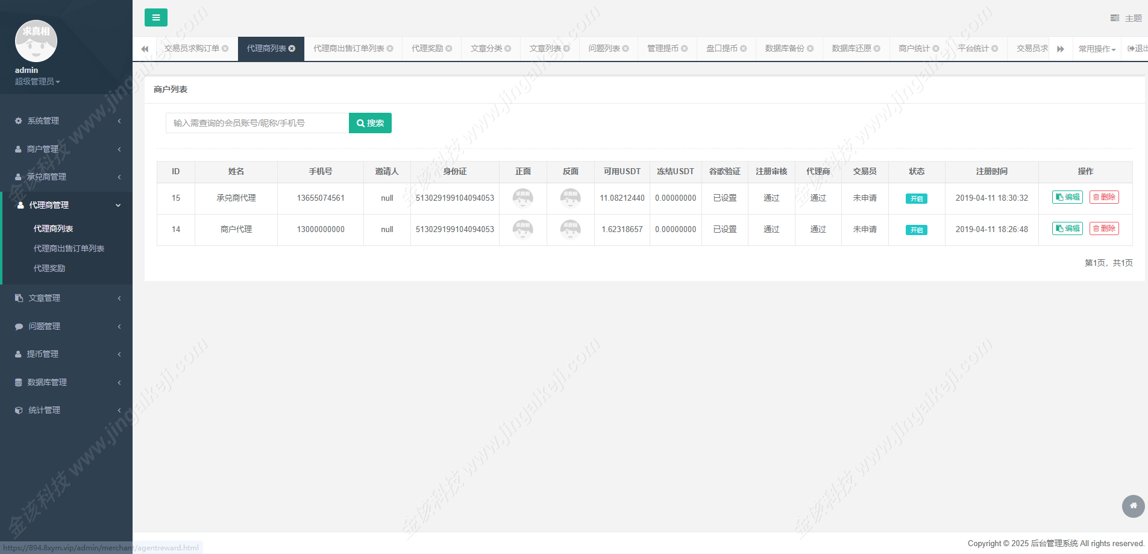Close the 交易员求购订单 tab
1148x554 pixels.
pyautogui.click(x=225, y=49)
